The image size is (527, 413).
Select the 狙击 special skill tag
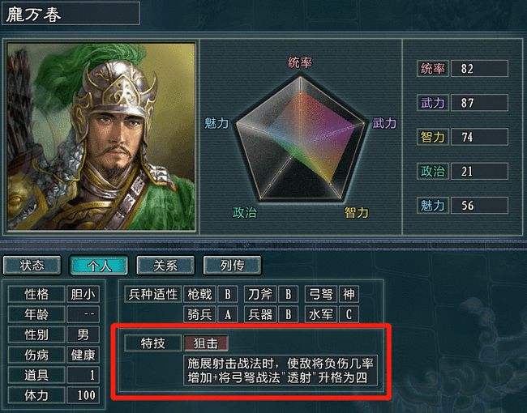click(206, 343)
